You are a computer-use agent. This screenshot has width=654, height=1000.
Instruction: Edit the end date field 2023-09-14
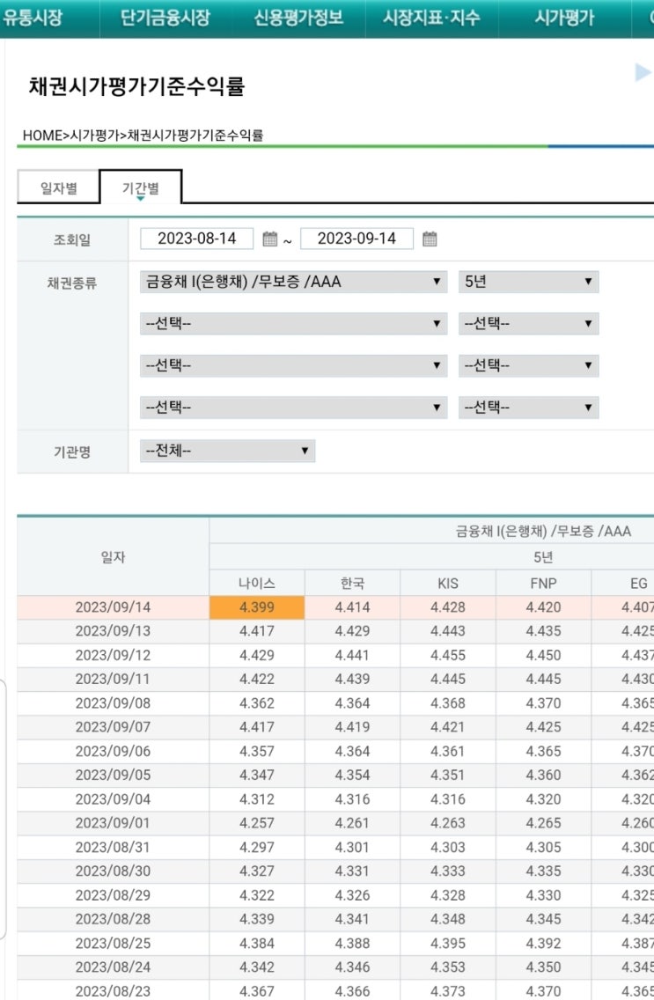pos(357,239)
